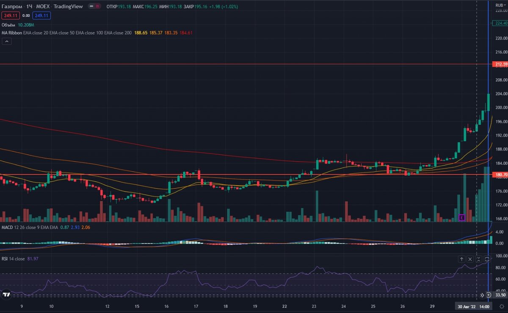Click the 1Ч timeframe in chart title
508x313 pixels.
(x=29, y=7)
